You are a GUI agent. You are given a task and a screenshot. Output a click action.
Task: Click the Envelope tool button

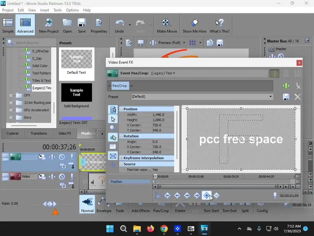(104, 205)
